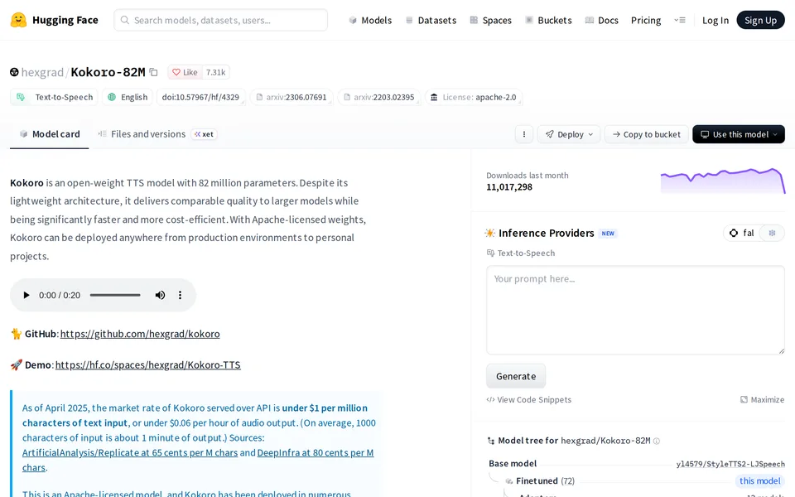
Task: Open the three-dot model options menu
Action: click(523, 134)
